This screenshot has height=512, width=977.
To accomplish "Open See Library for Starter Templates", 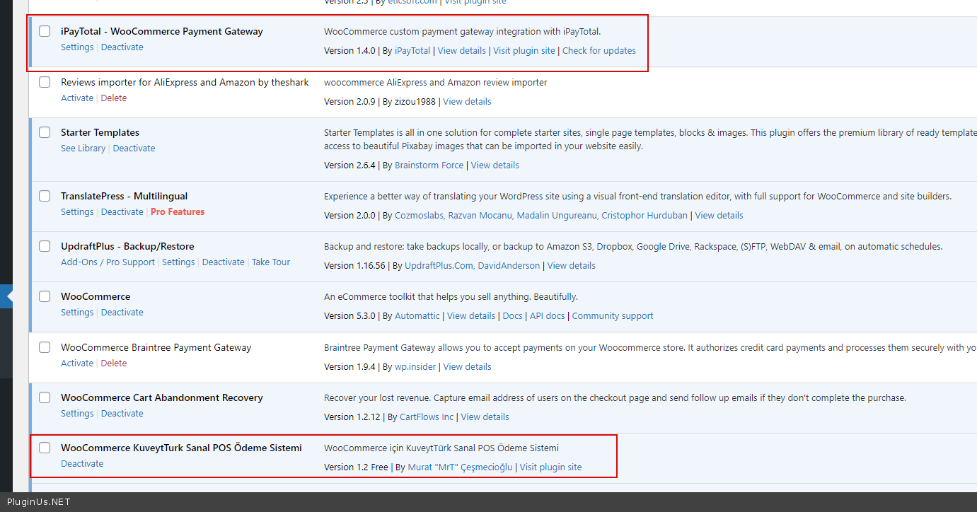I will [83, 149].
